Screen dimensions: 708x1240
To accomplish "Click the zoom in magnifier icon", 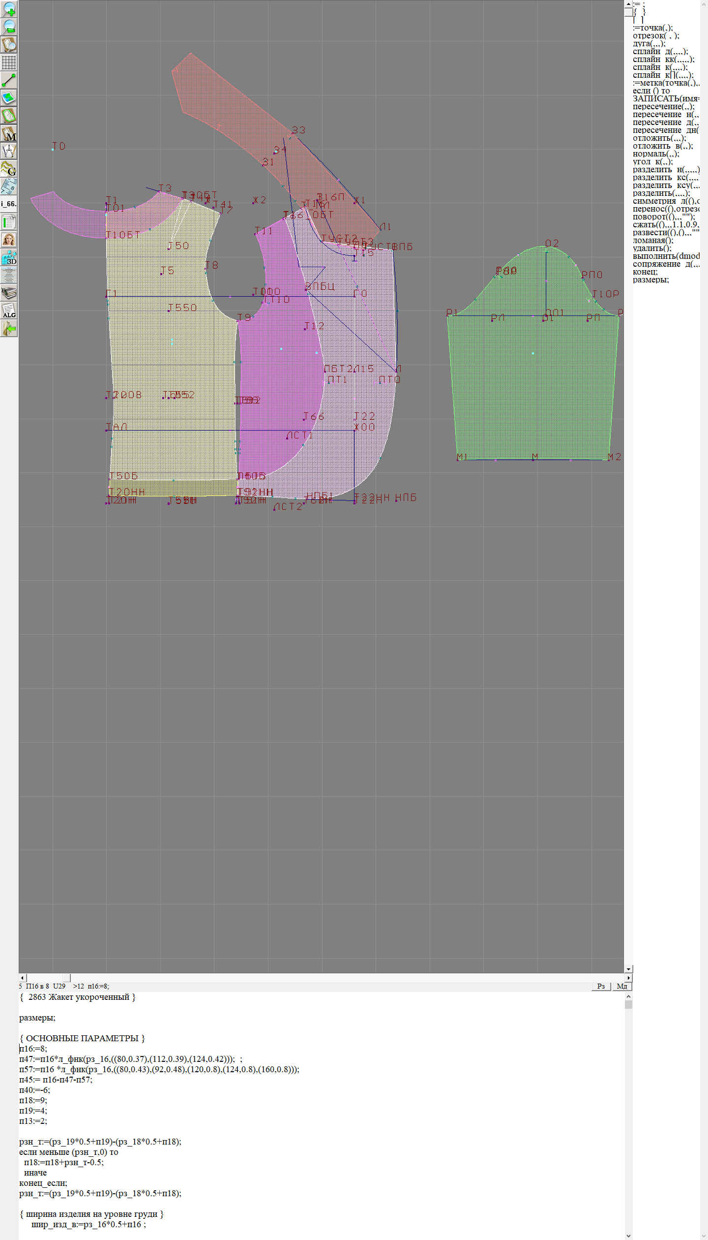I will [x=9, y=9].
